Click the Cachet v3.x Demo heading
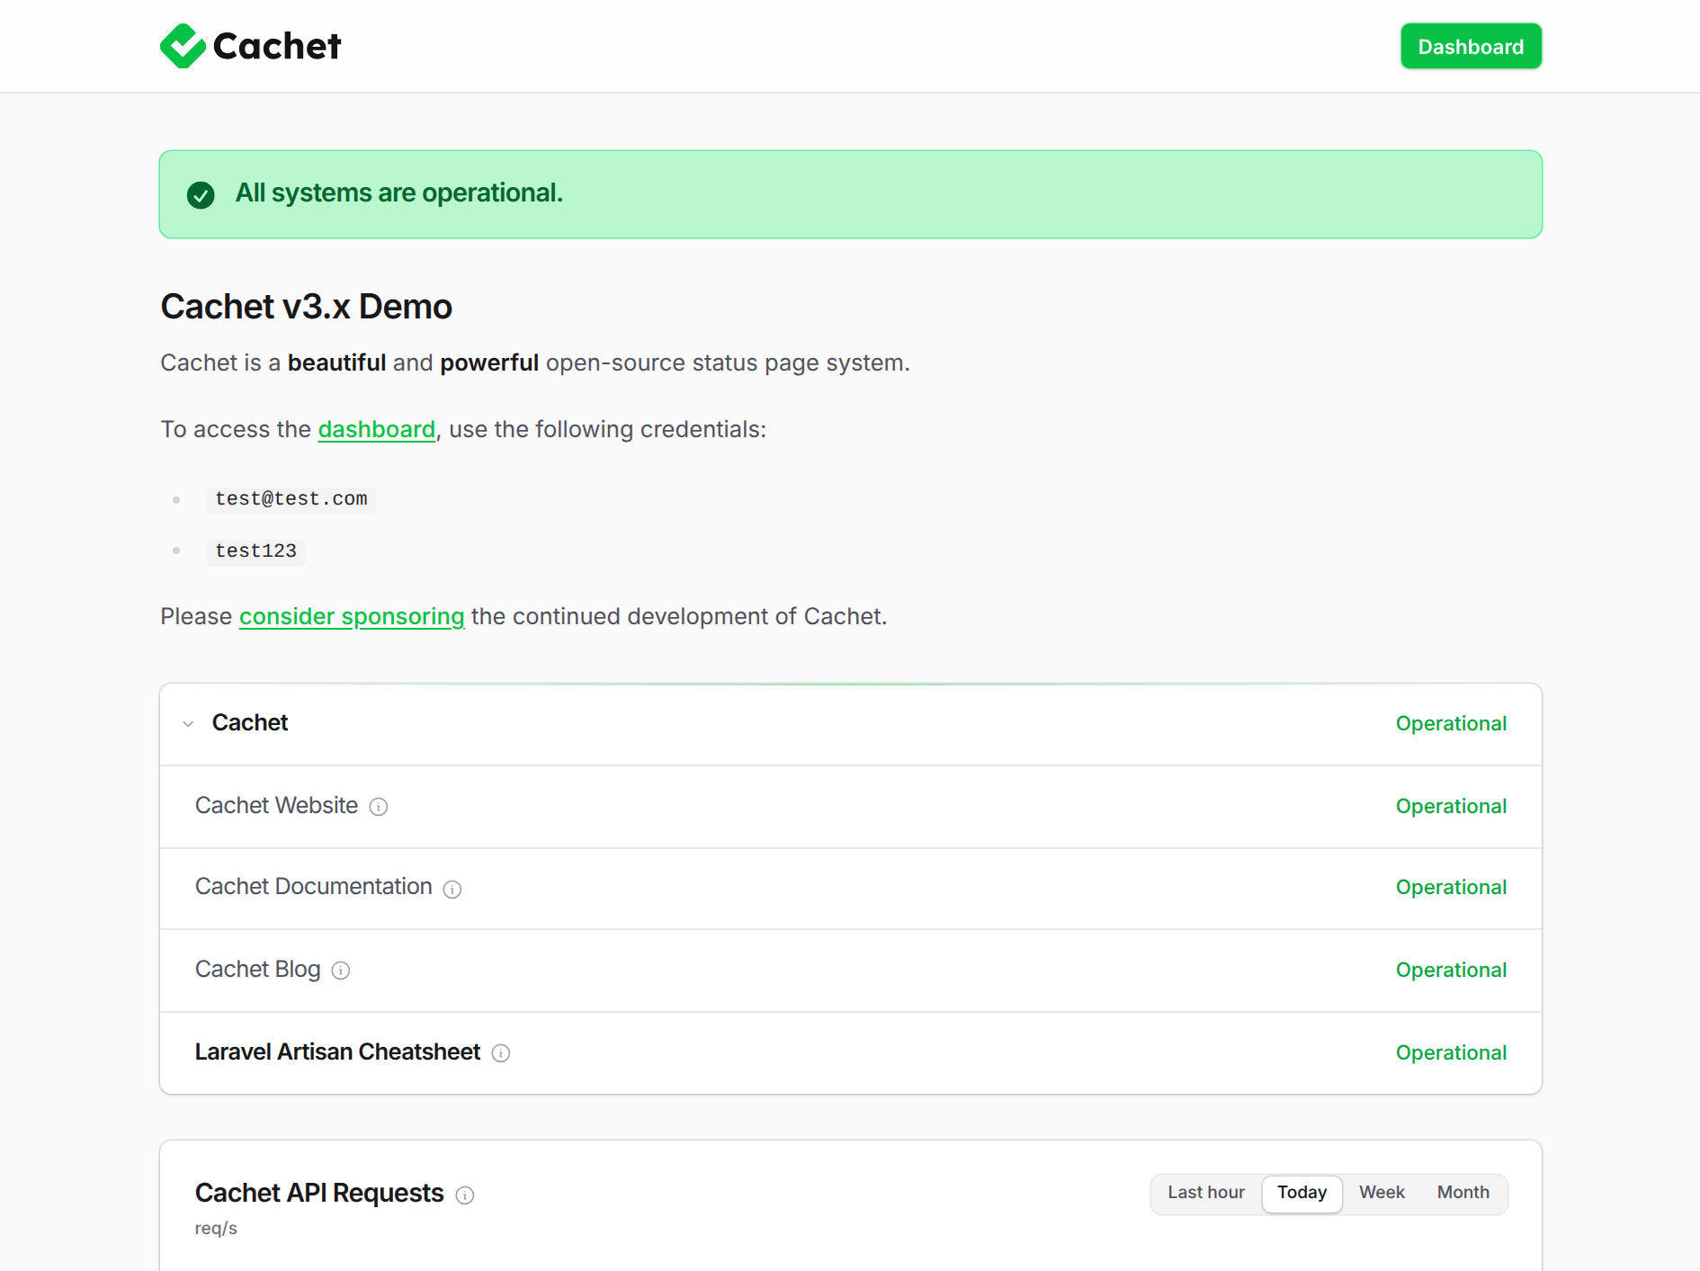 pyautogui.click(x=307, y=307)
